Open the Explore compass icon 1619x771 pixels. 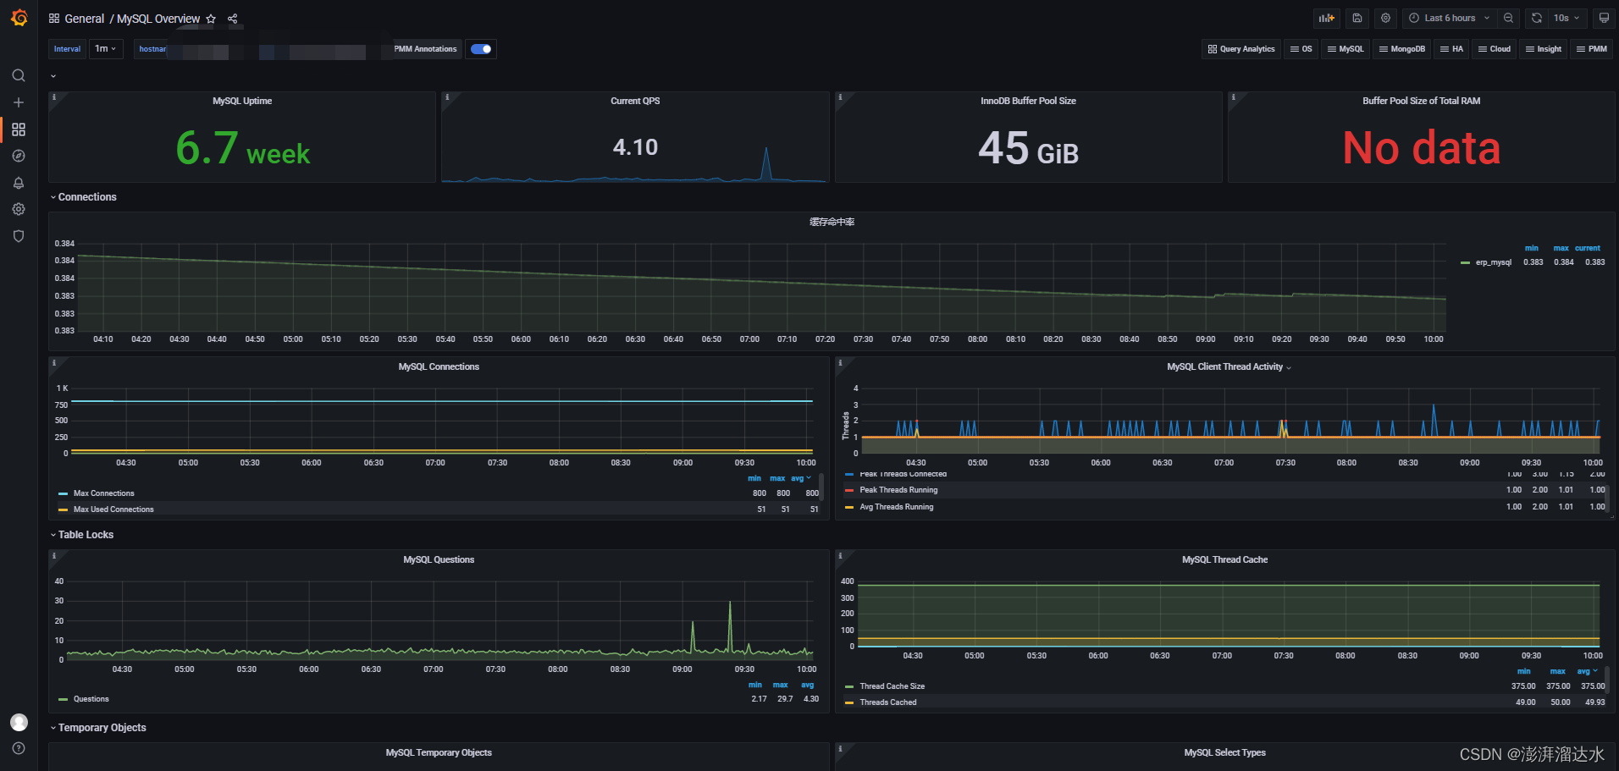click(19, 156)
